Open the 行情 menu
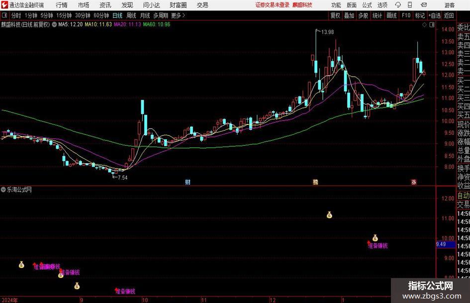Image resolution: width=470 pixels, height=303 pixels. click(62, 5)
